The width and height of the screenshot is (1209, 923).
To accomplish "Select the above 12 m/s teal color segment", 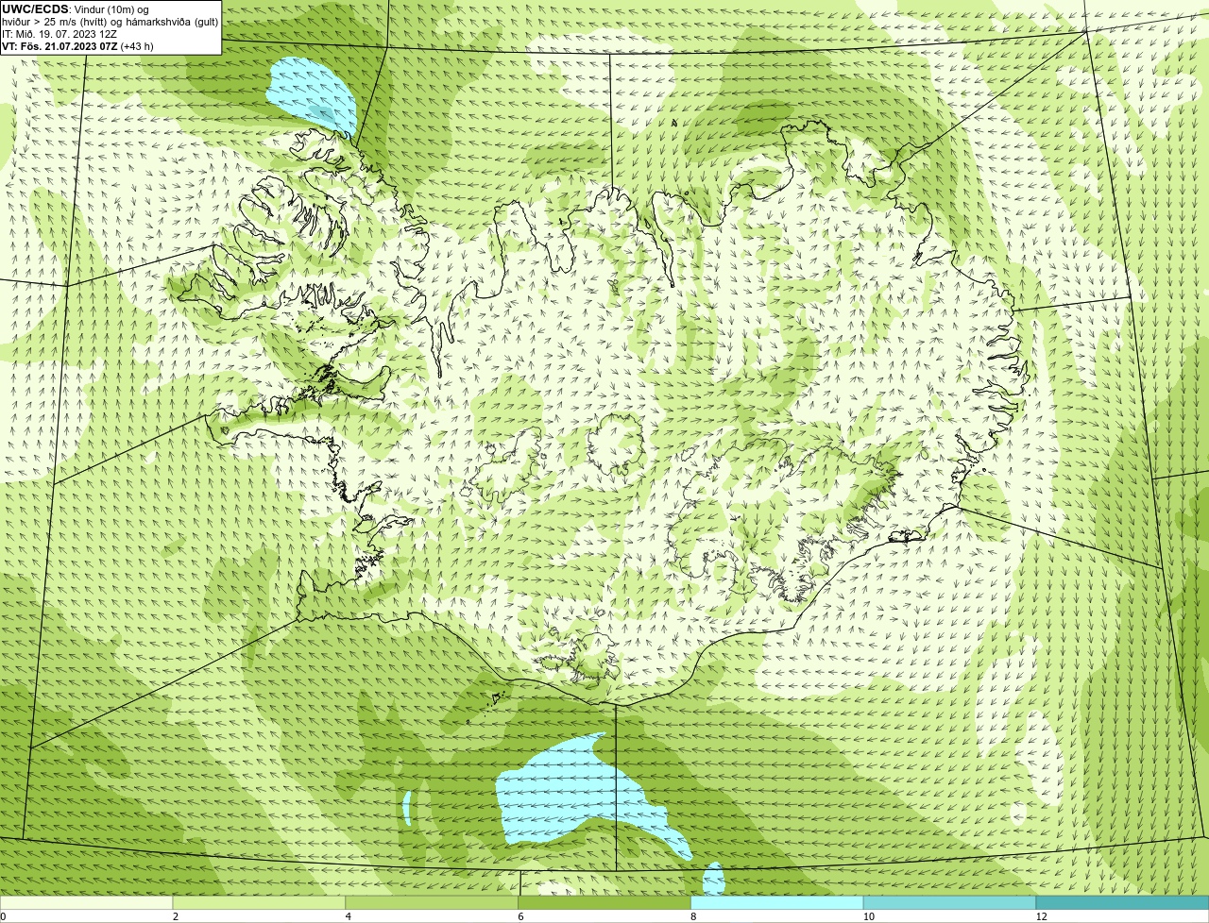I will (x=1122, y=902).
